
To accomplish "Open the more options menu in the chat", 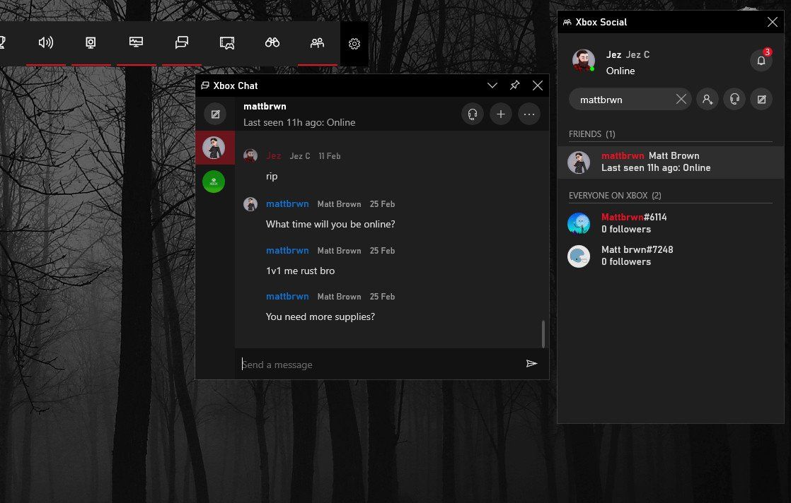I will click(529, 114).
